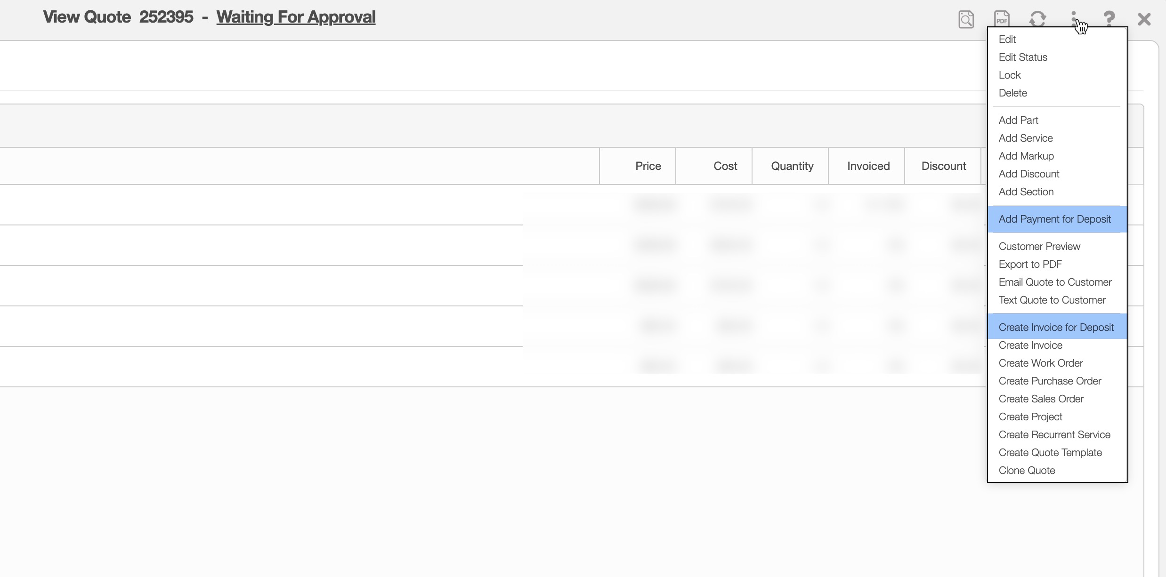This screenshot has height=577, width=1166.
Task: Close the quote view with X
Action: [1144, 19]
